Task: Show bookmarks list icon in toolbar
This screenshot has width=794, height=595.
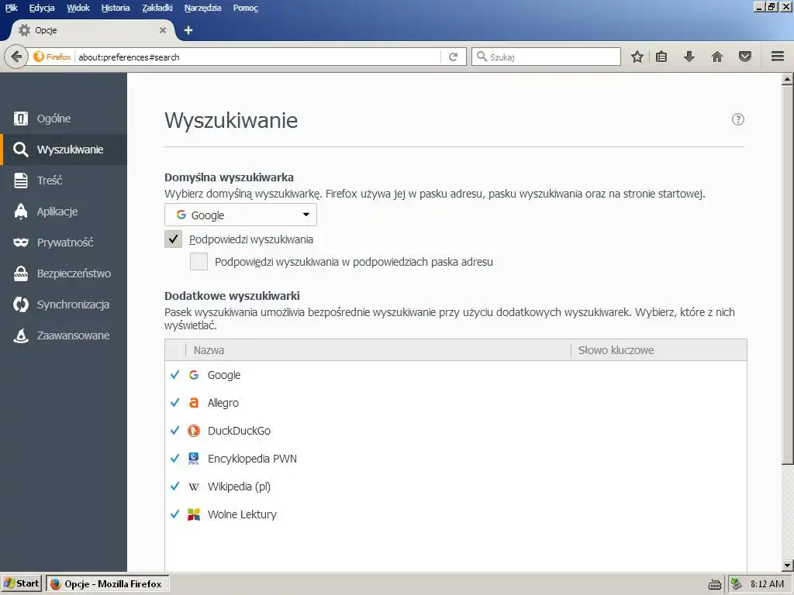Action: [x=661, y=57]
